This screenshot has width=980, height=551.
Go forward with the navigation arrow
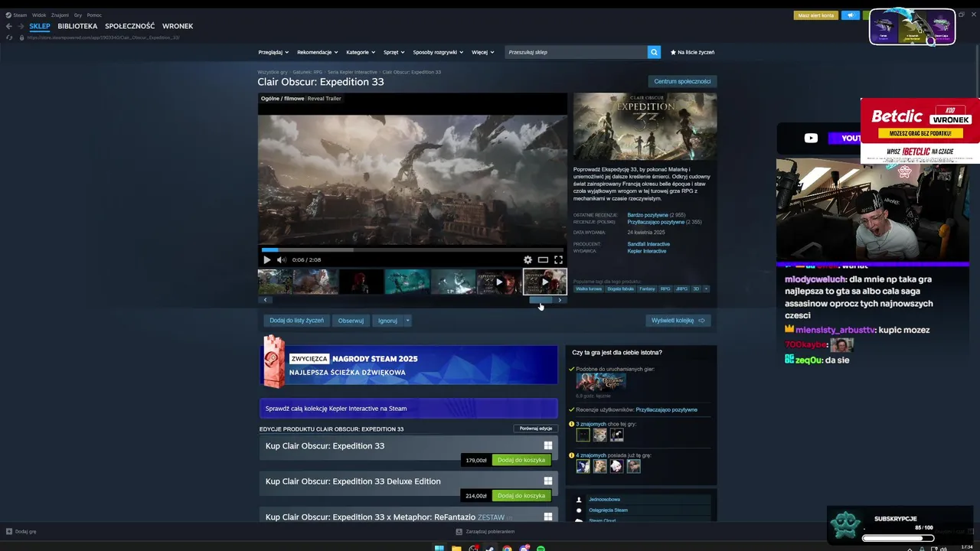[x=21, y=26]
